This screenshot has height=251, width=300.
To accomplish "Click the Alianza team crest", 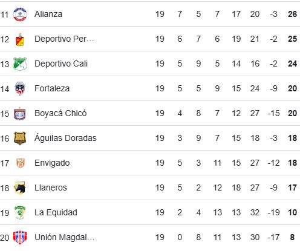I will coord(20,15).
